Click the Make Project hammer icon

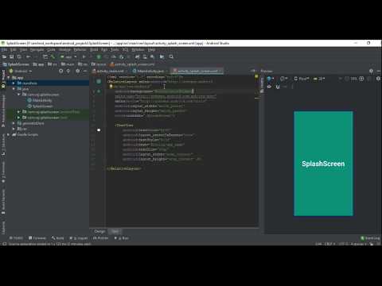[x=53, y=56]
